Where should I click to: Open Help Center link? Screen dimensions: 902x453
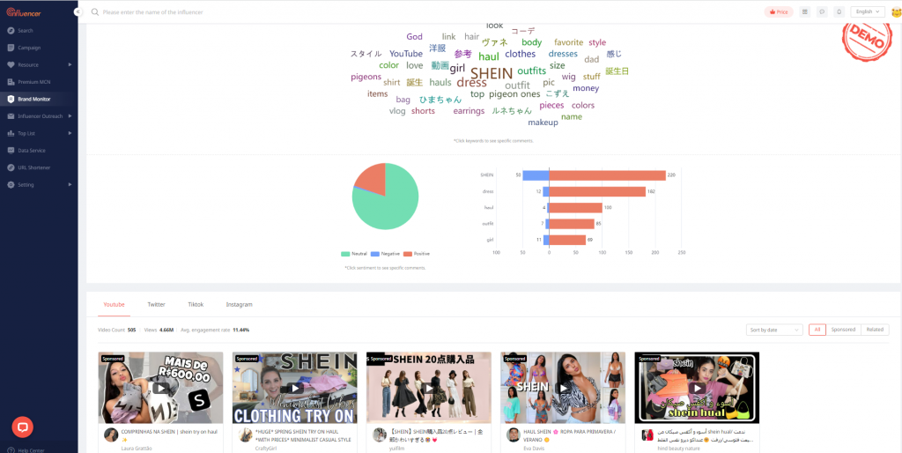(31, 450)
